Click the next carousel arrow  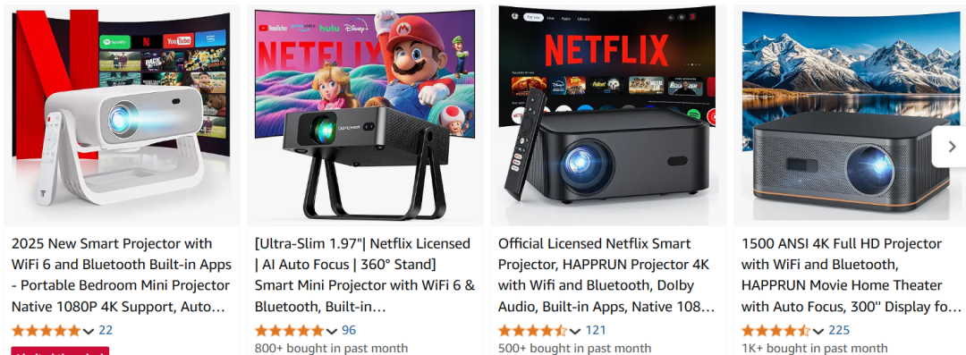[951, 147]
